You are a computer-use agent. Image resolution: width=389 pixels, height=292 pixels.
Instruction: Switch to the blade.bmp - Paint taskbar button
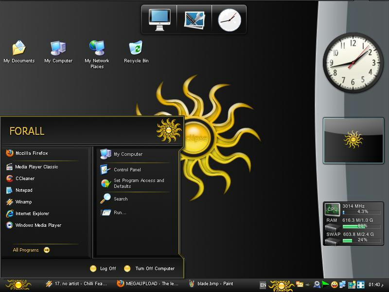coord(211,284)
